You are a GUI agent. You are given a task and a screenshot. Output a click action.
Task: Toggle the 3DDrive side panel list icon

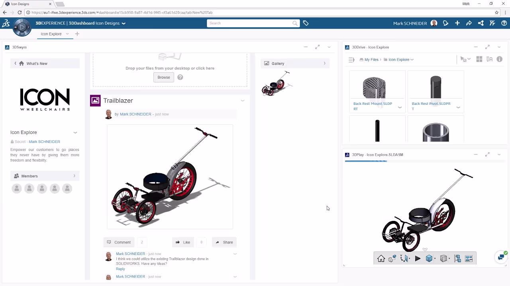[x=351, y=60]
